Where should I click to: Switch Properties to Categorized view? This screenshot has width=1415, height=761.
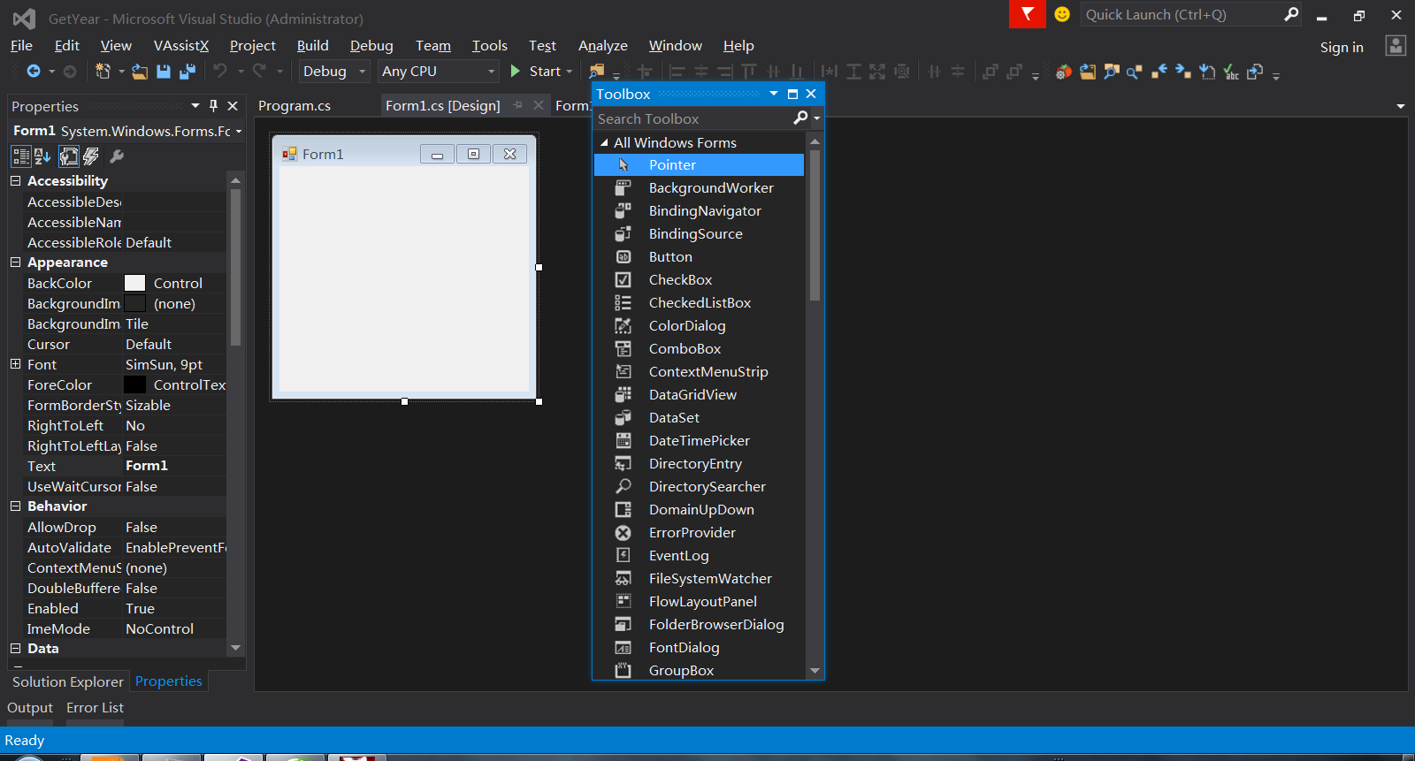tap(21, 156)
